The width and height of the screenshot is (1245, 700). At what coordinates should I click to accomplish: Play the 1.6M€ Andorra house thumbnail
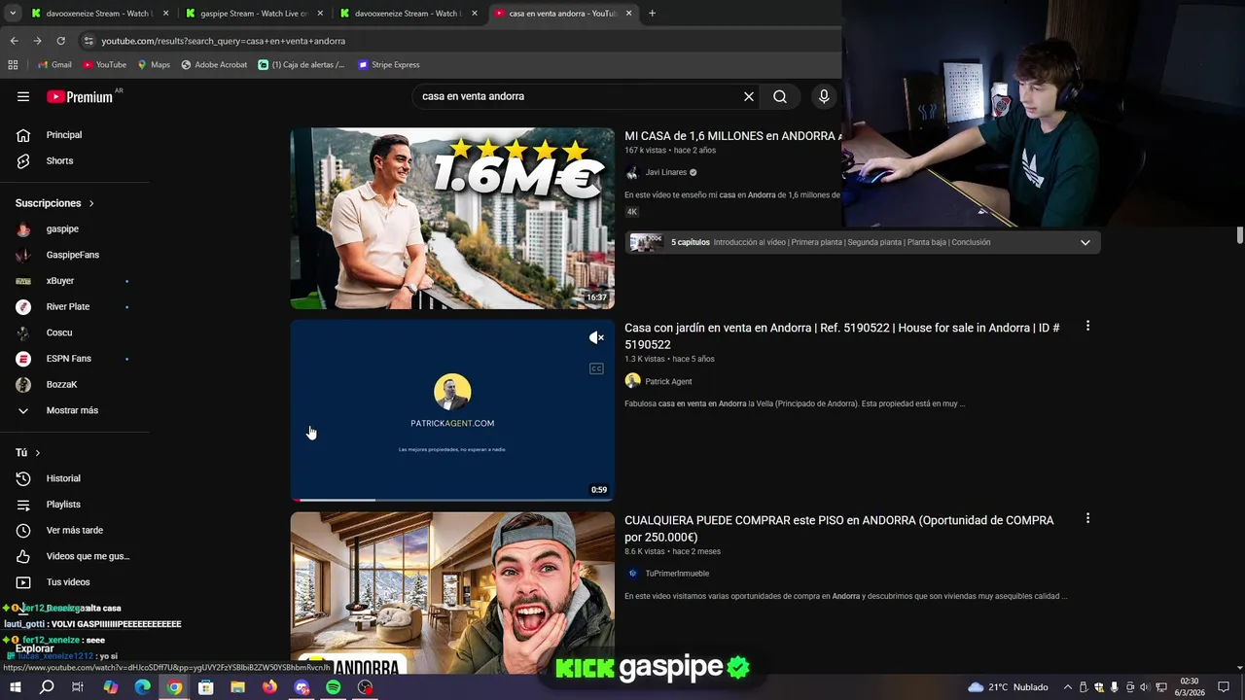pyautogui.click(x=452, y=219)
